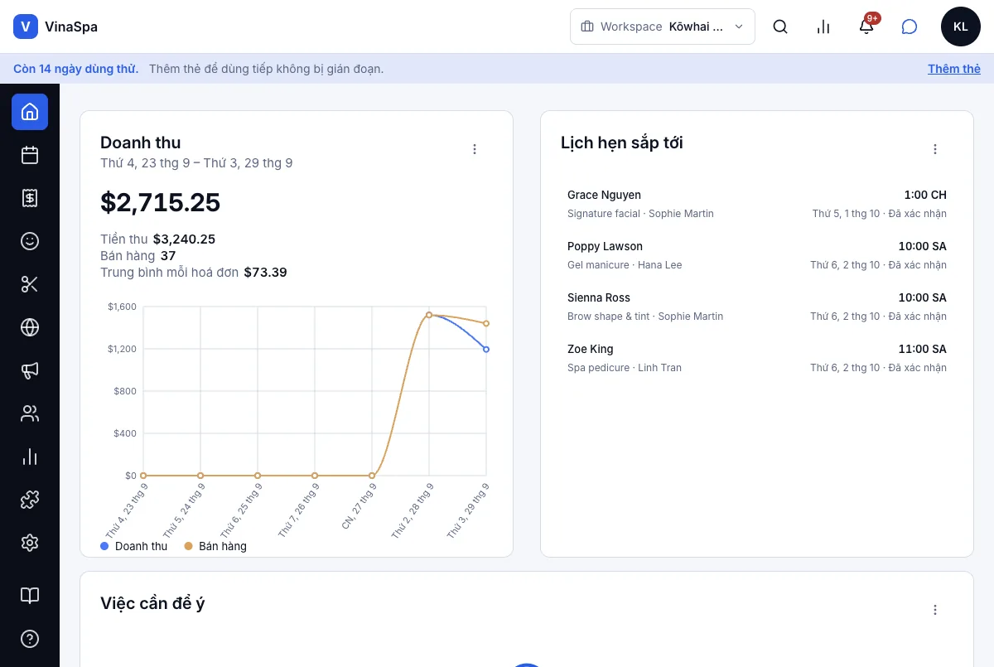Toggle the Bán hàng legend series
This screenshot has width=994, height=667.
pos(215,546)
